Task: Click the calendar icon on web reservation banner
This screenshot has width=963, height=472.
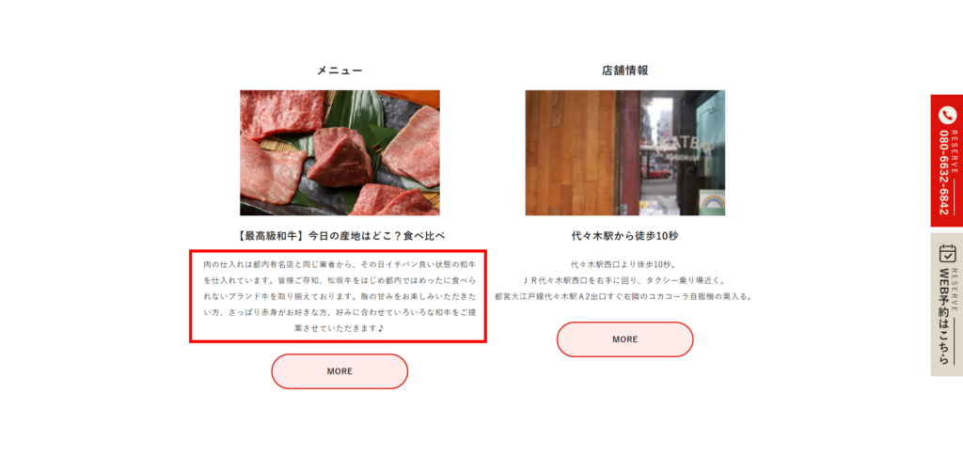Action: pyautogui.click(x=948, y=254)
